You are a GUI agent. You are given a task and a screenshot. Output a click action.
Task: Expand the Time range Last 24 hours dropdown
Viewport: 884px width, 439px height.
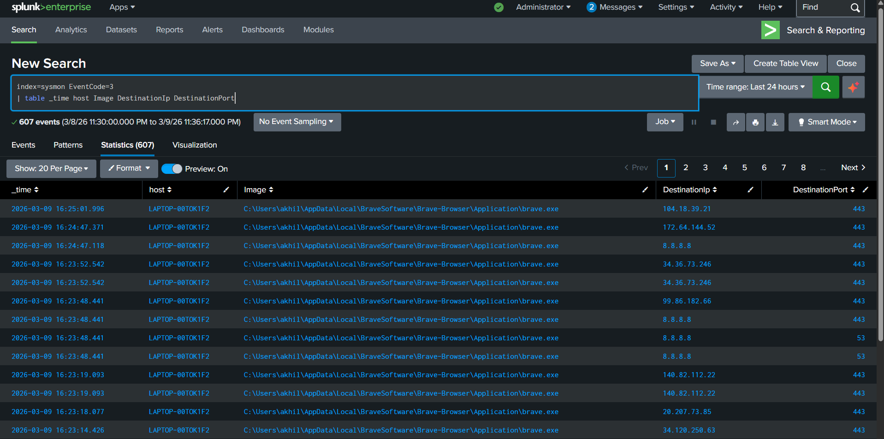pyautogui.click(x=755, y=87)
